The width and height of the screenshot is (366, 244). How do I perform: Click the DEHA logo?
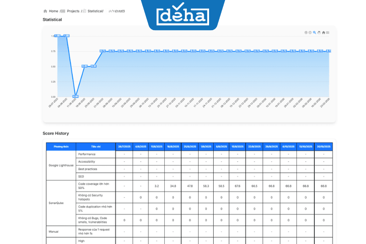point(183,16)
